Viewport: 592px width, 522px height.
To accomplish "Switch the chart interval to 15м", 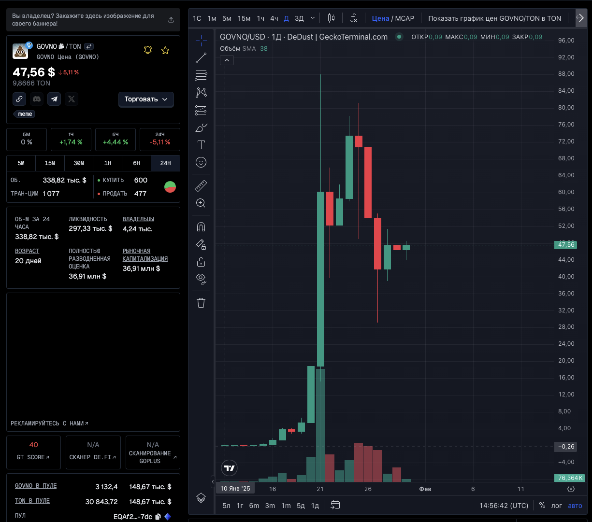I will (244, 18).
